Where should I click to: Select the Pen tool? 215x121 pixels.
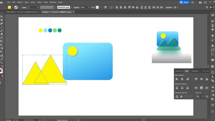(2, 24)
